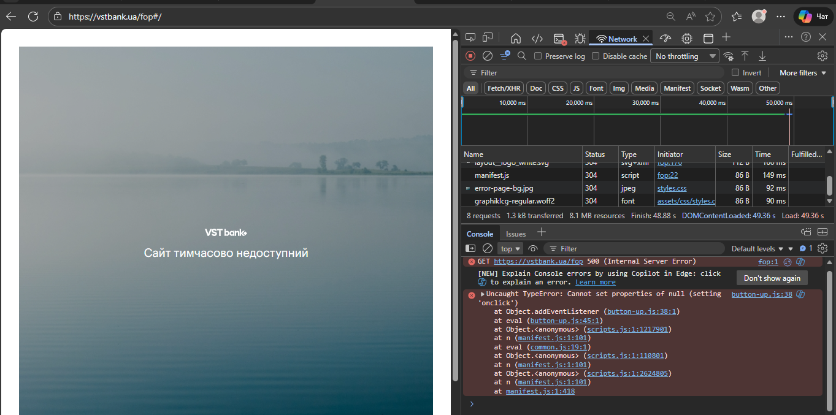Open Console settings gear icon

[x=823, y=248]
